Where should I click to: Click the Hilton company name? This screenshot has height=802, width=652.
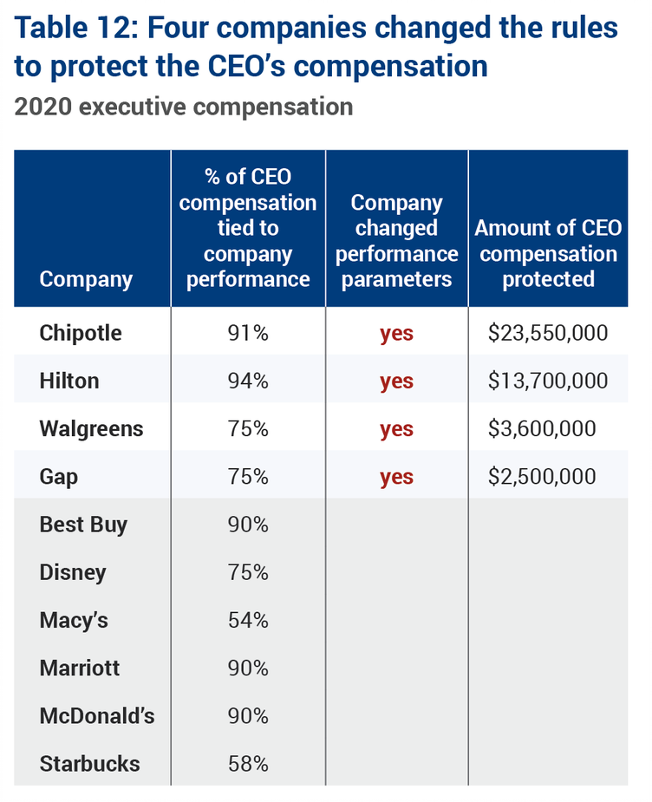click(69, 381)
